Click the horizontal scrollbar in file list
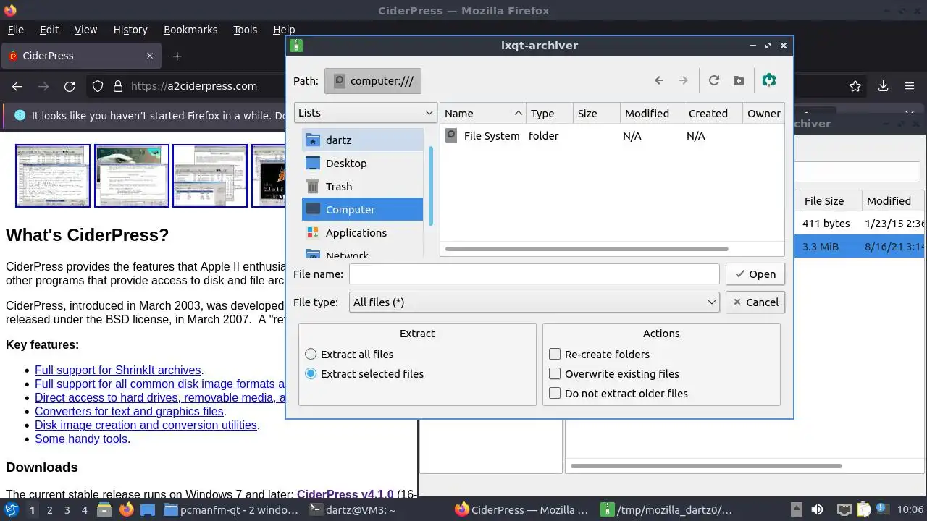The height and width of the screenshot is (521, 927). (x=587, y=249)
